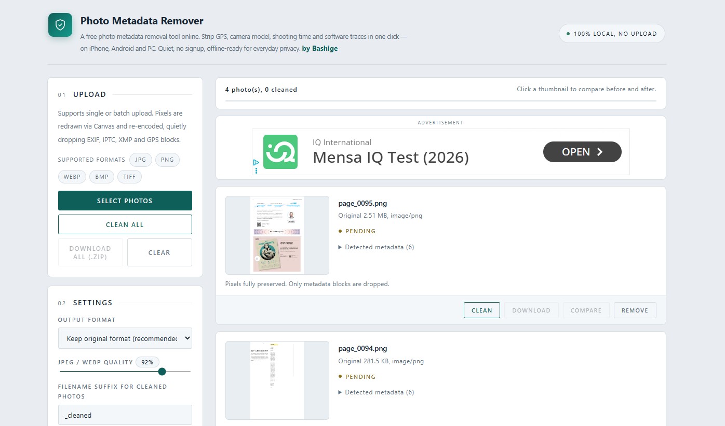Expand detected metadata for page_0095.png

click(376, 247)
